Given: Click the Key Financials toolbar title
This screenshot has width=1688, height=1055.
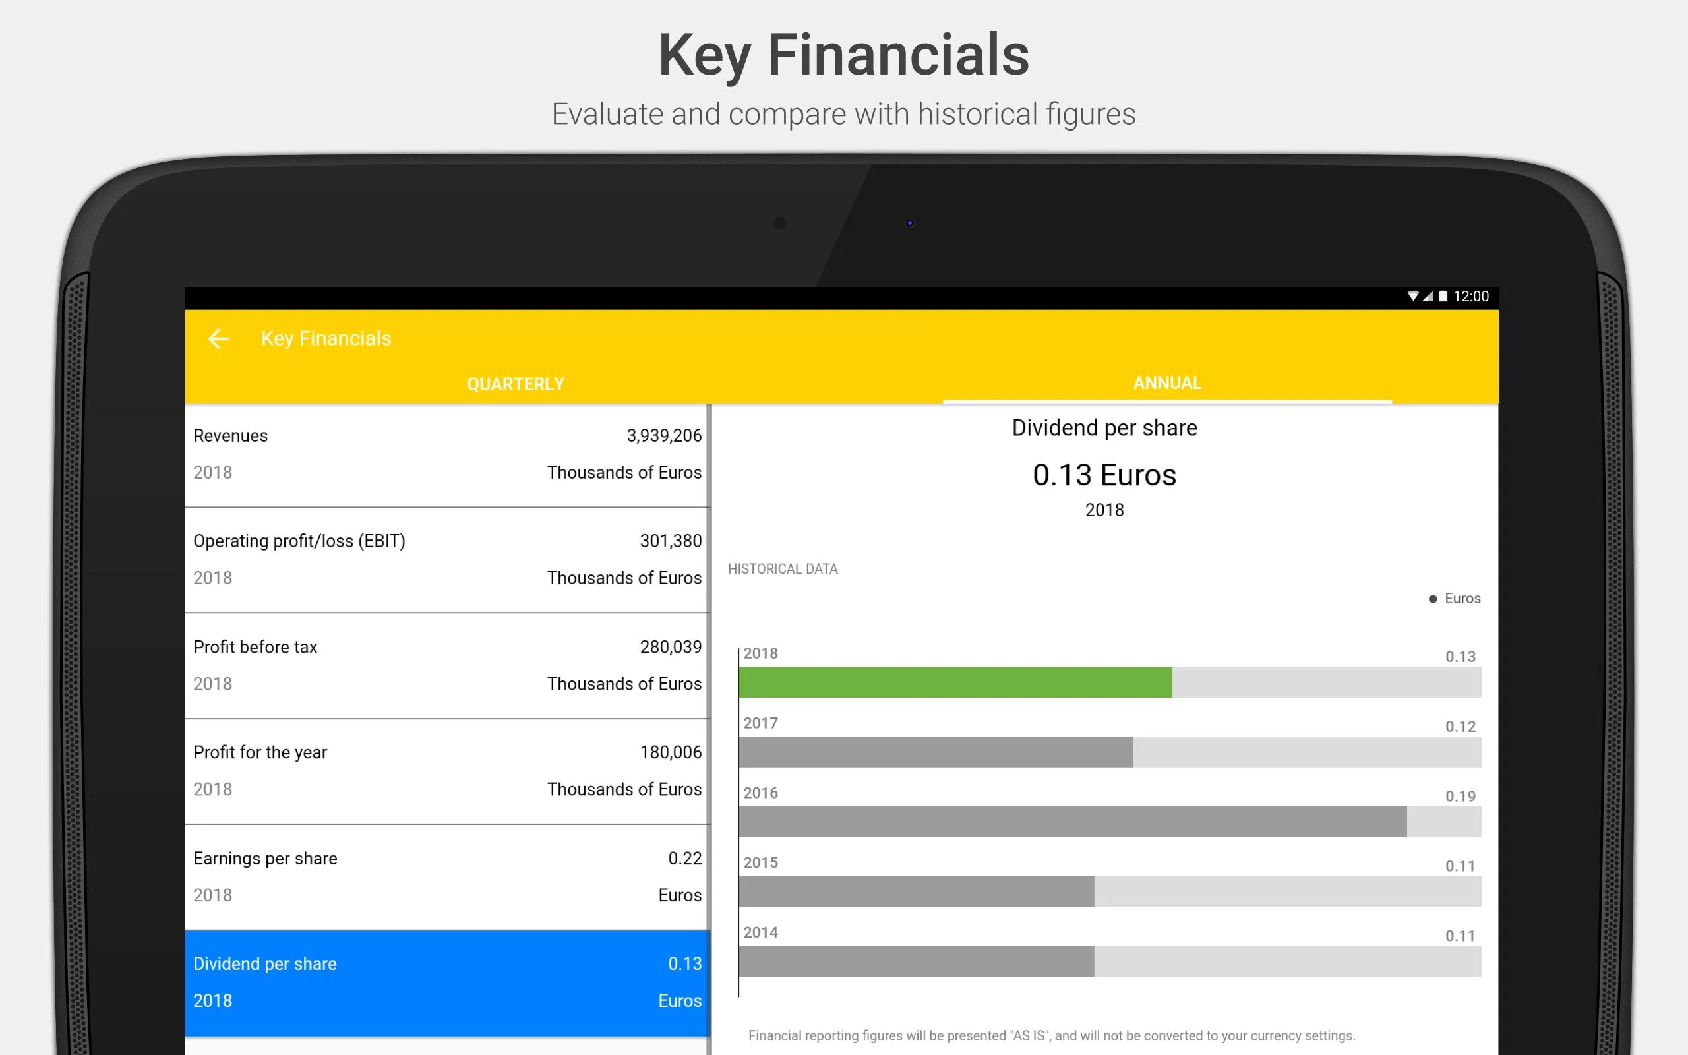Looking at the screenshot, I should click(x=326, y=338).
